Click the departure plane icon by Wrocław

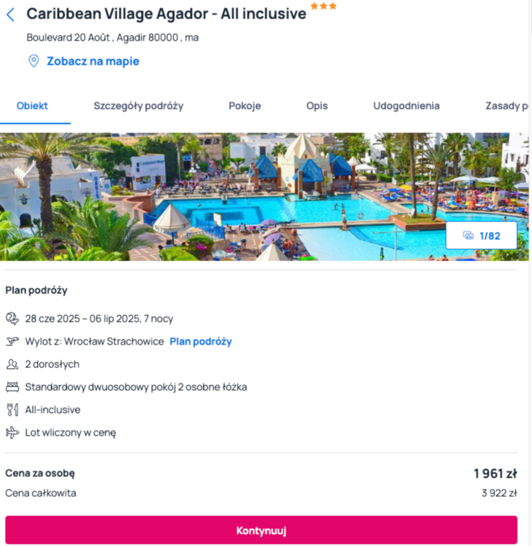tap(13, 341)
